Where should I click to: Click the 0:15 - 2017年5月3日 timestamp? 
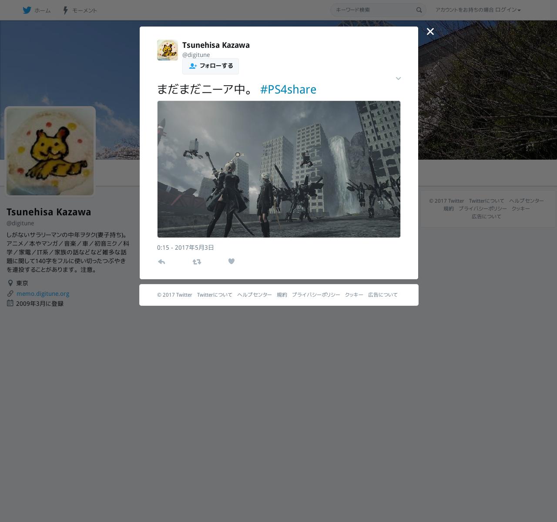click(185, 248)
